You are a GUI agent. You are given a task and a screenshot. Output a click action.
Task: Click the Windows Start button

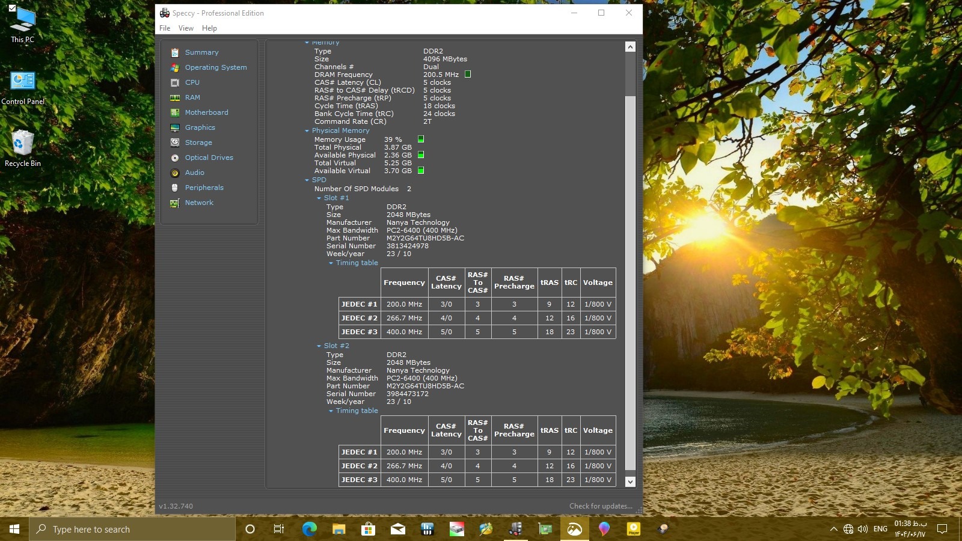[14, 529]
